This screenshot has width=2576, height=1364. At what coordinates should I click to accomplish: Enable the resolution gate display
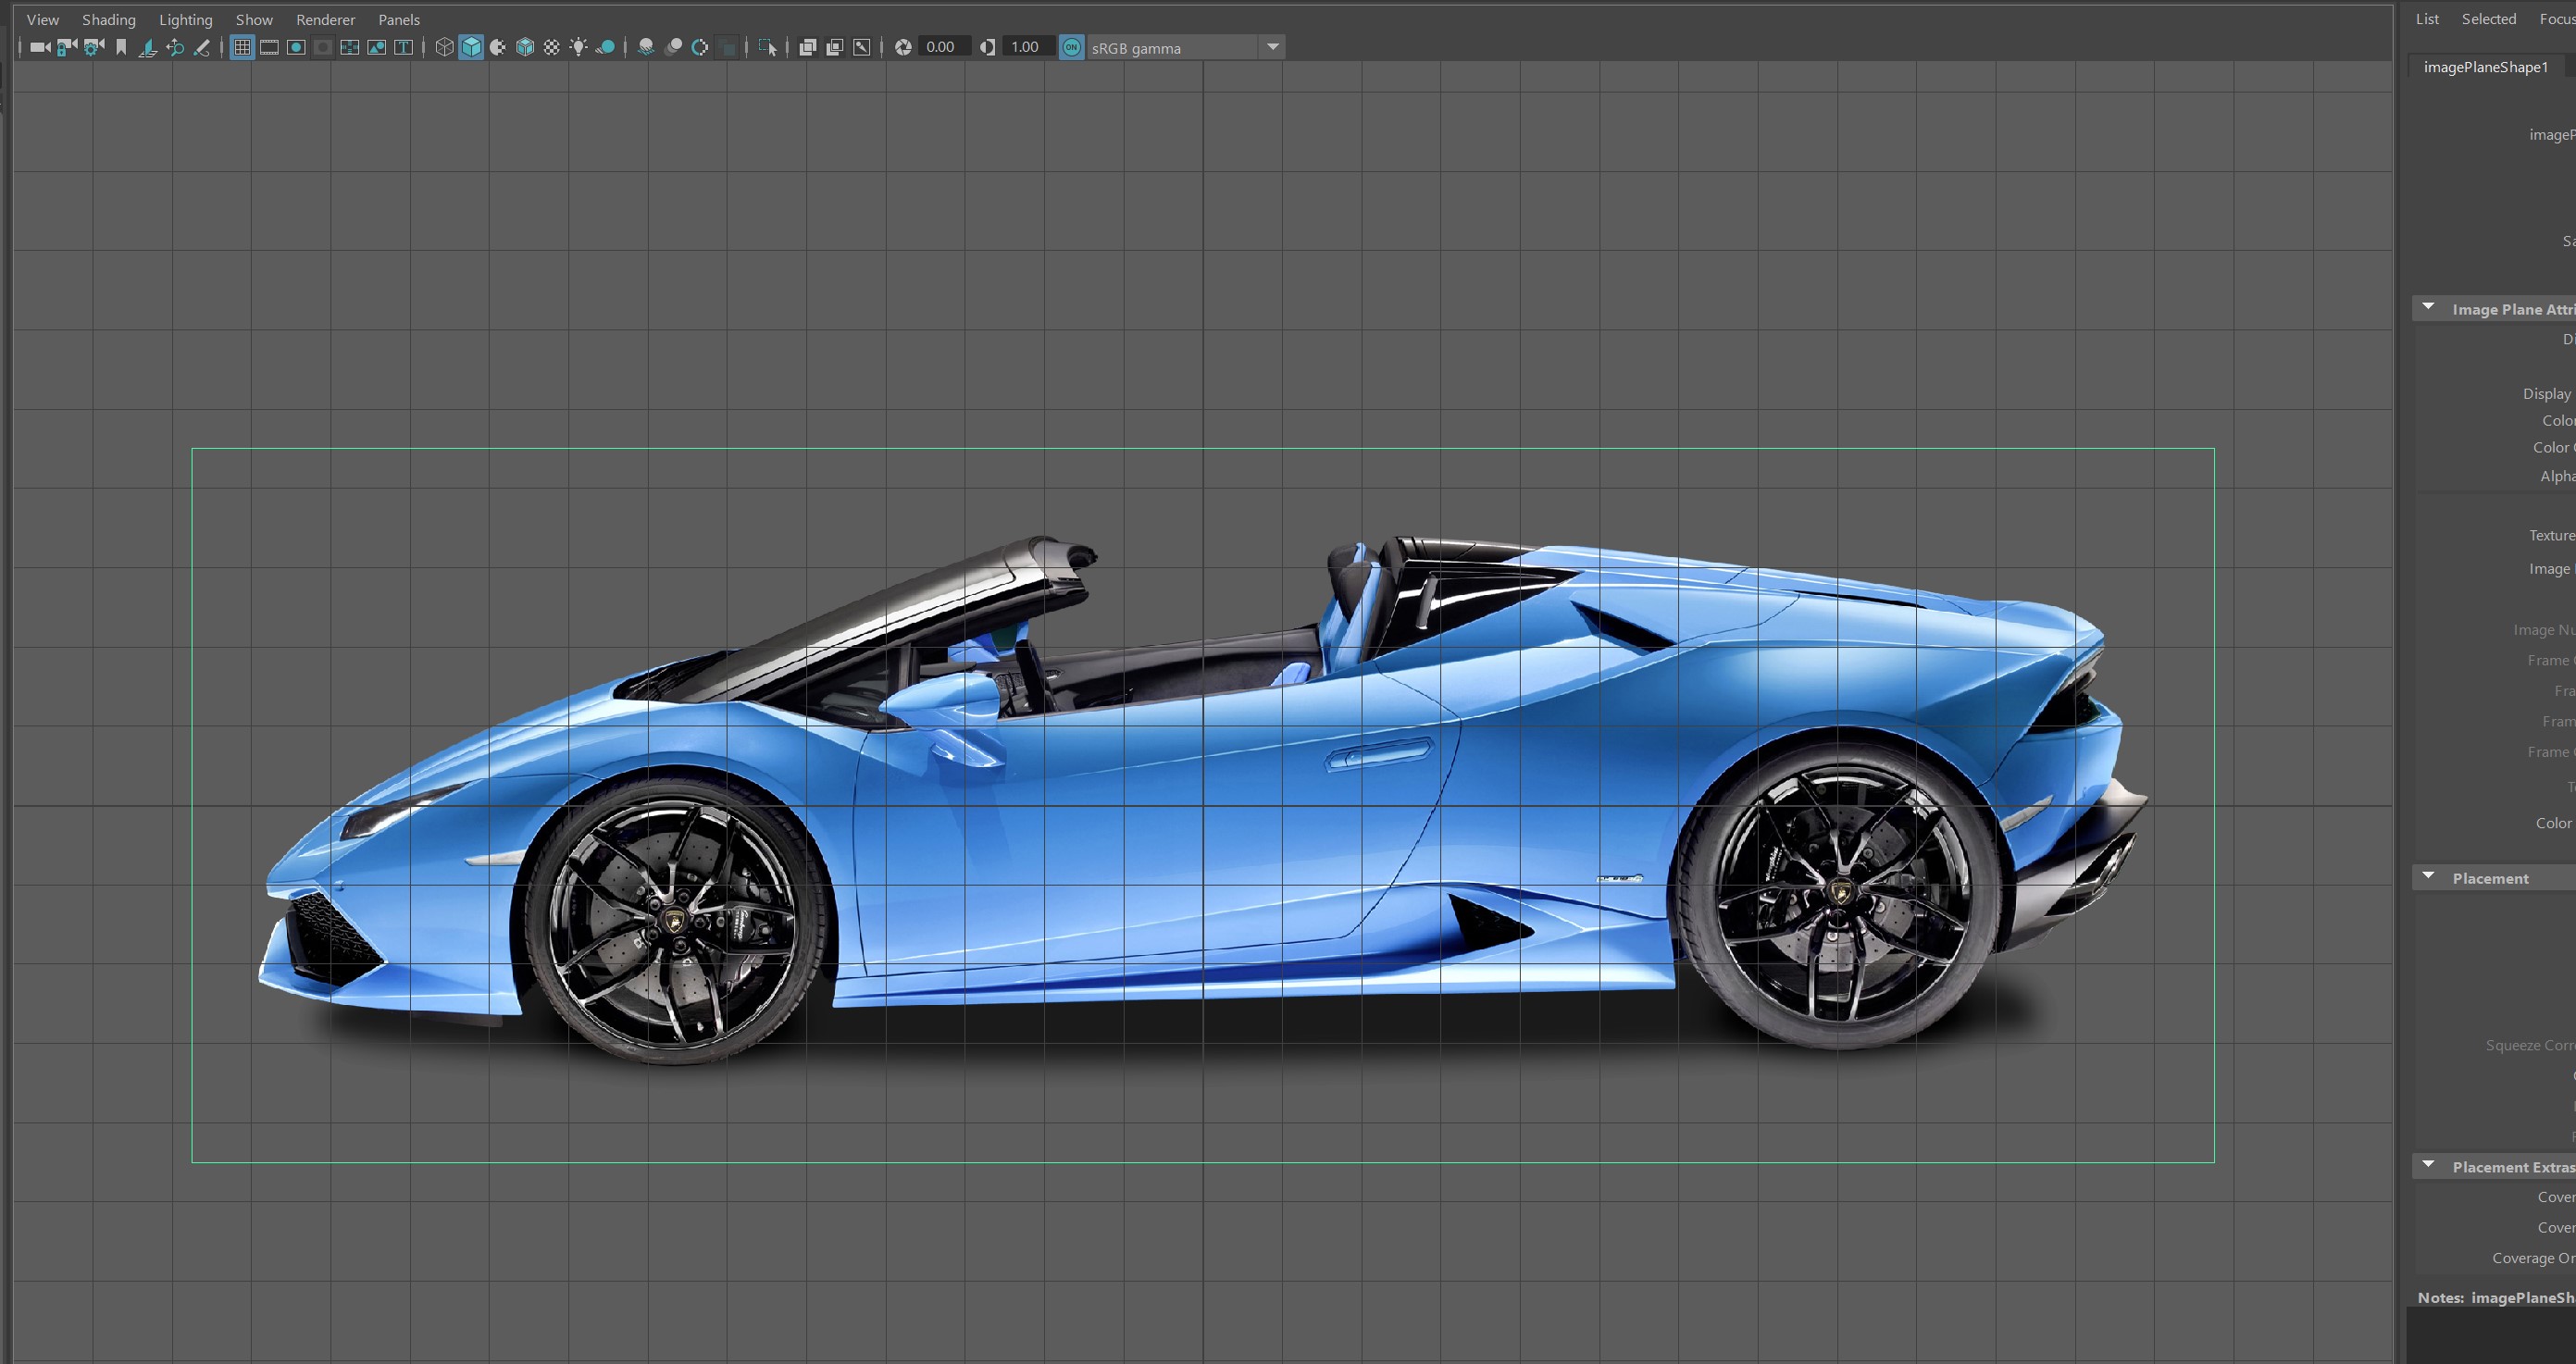[x=296, y=47]
